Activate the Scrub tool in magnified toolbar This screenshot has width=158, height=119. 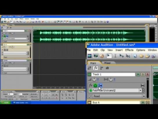[x=128, y=56]
